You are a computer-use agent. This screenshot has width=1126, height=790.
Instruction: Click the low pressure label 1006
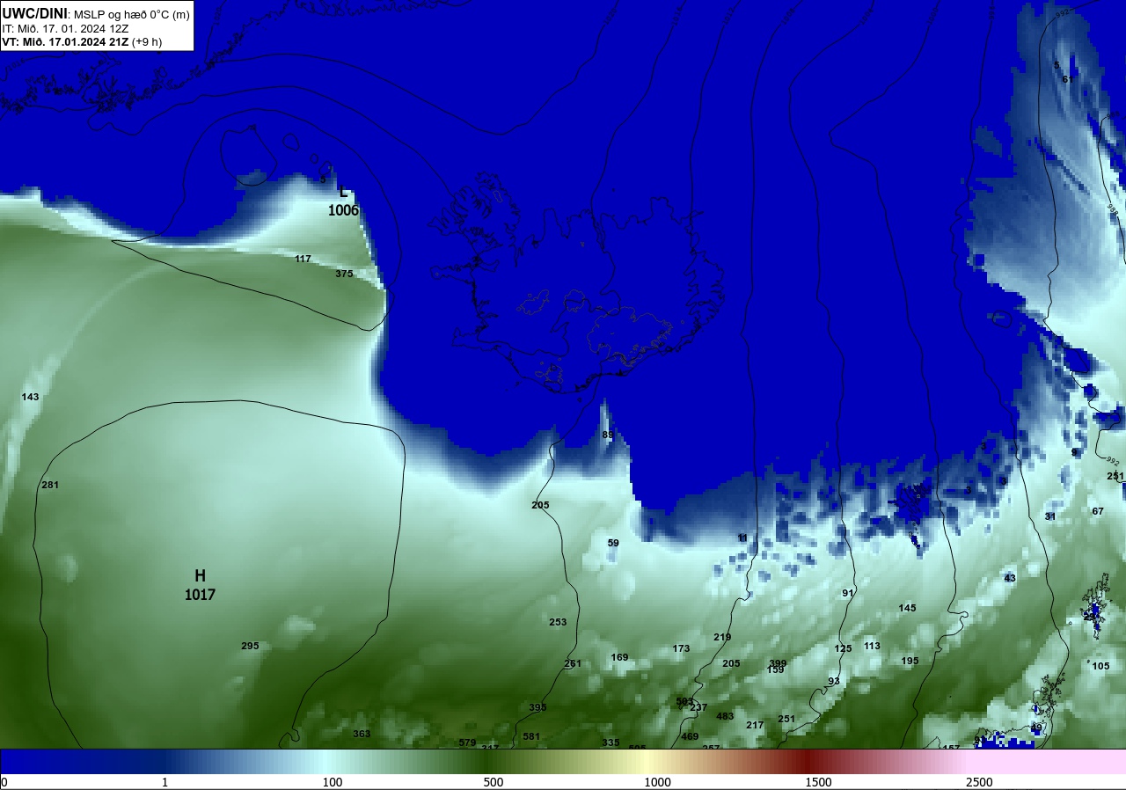coord(343,210)
